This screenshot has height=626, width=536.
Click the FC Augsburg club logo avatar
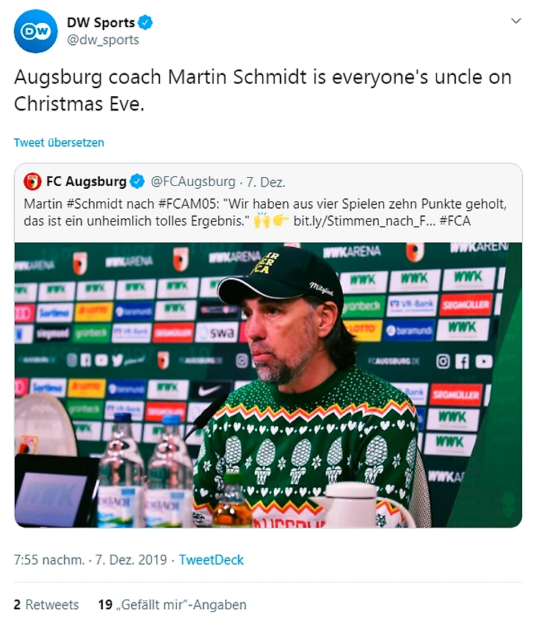pyautogui.click(x=32, y=181)
